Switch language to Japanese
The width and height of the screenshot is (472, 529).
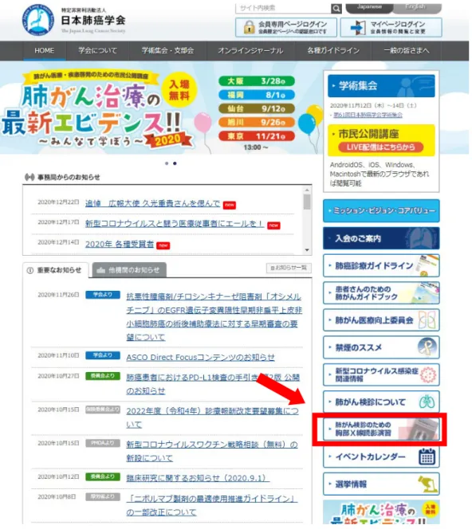click(369, 8)
